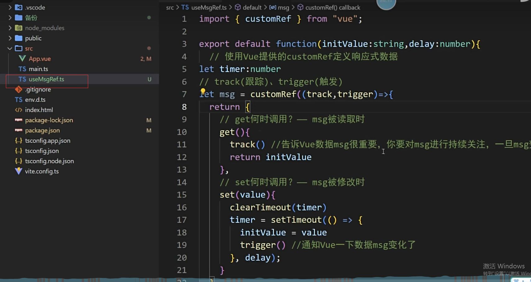The height and width of the screenshot is (282, 531).
Task: Select the 'msg' breadcrumb segment
Action: 283,7
